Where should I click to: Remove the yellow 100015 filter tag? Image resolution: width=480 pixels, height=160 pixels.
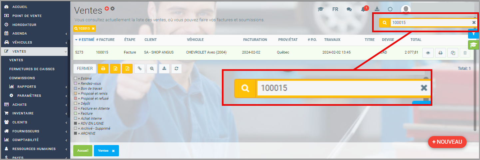pos(93,29)
